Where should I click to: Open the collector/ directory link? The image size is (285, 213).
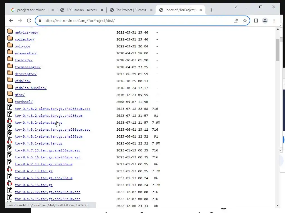25,39
